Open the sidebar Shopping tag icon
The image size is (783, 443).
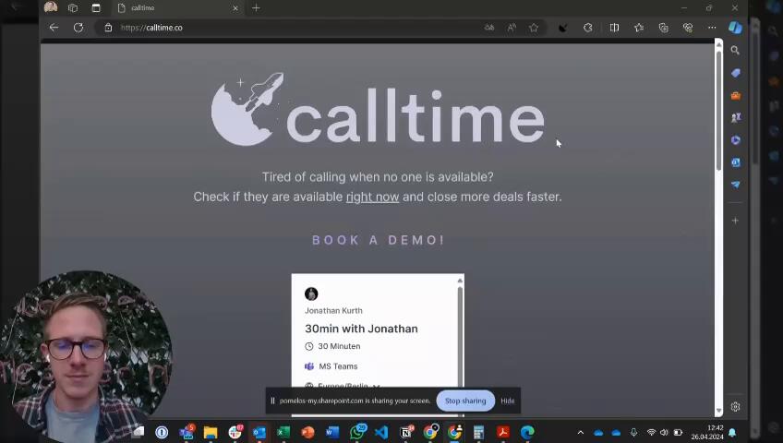tap(736, 73)
